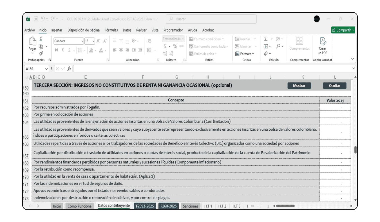This screenshot has width=380, height=222.
Task: Apply the percentage style icon
Action: coord(175,46)
